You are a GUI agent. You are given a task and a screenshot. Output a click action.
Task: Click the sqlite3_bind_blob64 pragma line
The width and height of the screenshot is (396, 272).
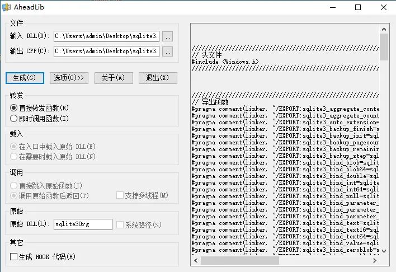tap(285, 169)
